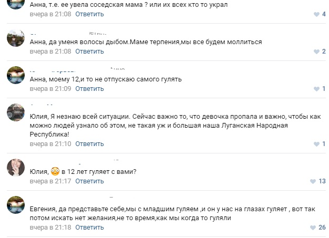Open avatar of the girl with long hair

point(16,167)
